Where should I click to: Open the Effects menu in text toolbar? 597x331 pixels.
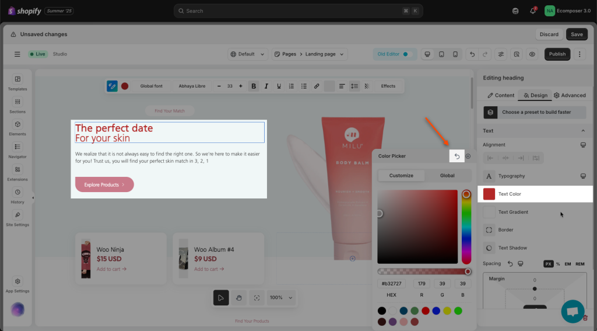pyautogui.click(x=388, y=86)
